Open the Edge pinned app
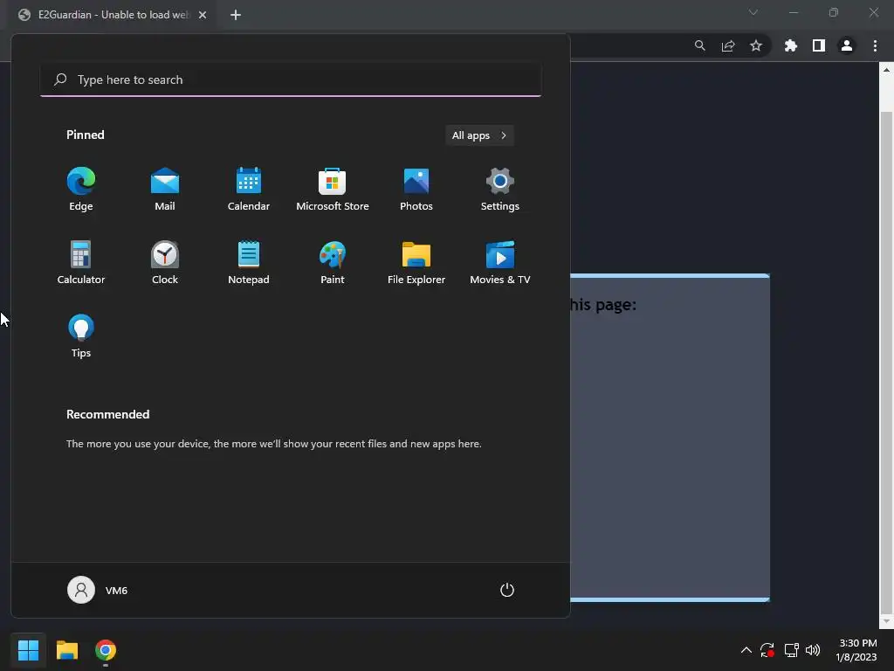 81,189
